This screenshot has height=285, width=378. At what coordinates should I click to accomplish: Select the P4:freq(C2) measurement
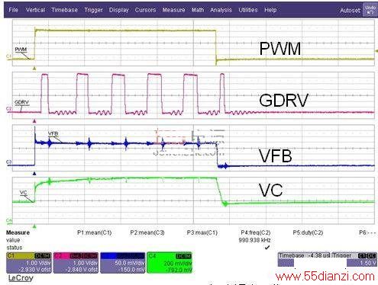(x=256, y=232)
